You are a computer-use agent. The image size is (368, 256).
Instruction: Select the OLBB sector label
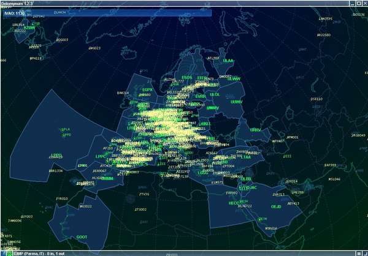click(246, 179)
